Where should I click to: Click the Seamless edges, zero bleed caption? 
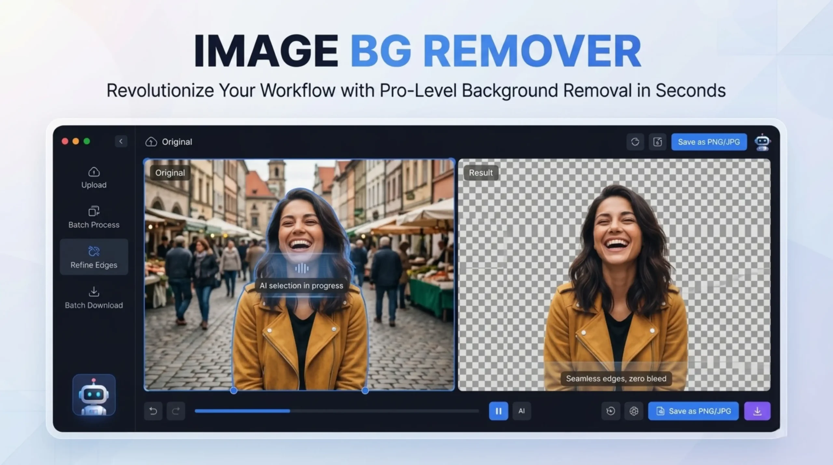click(616, 379)
